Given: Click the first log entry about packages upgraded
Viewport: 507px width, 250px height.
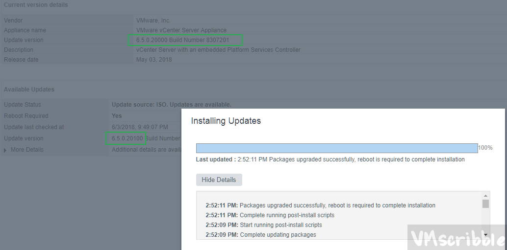Looking at the screenshot, I should (337, 205).
